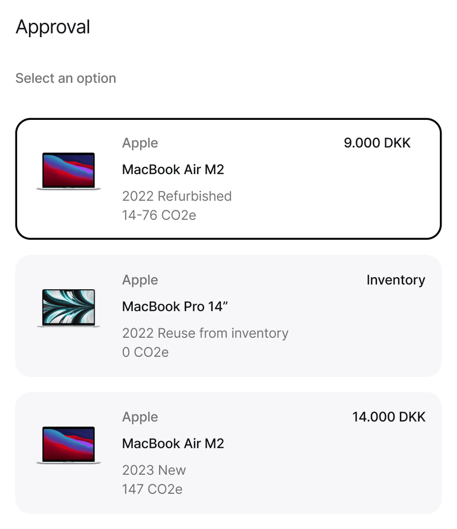Image resolution: width=457 pixels, height=529 pixels.
Task: Click the "0 CO2e" emissions label
Action: coord(145,352)
